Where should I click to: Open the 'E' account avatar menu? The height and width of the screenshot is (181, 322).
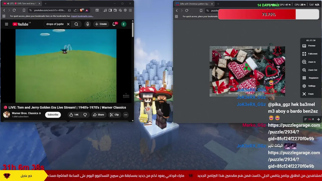(124, 24)
